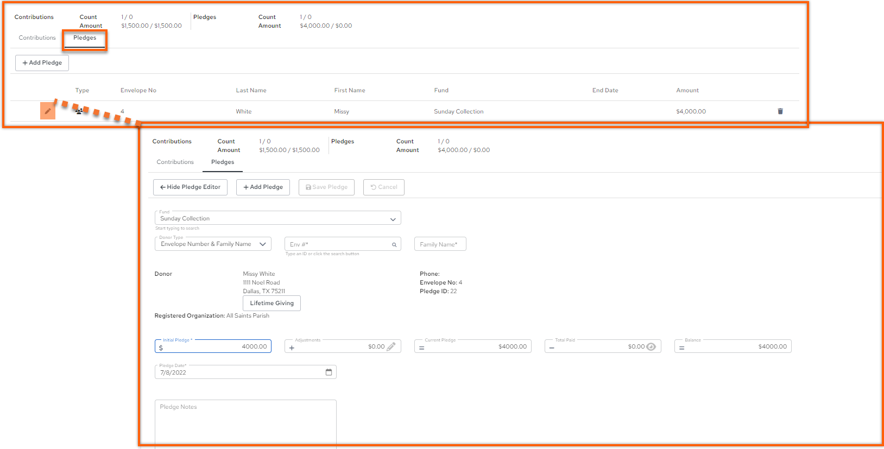The height and width of the screenshot is (449, 884).
Task: Click the Family Name field
Action: [440, 244]
